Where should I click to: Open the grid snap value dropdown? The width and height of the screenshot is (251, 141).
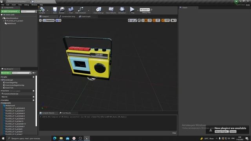(x=150, y=20)
